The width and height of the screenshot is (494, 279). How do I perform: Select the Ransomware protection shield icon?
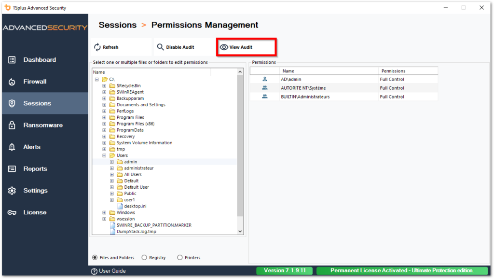[12, 125]
